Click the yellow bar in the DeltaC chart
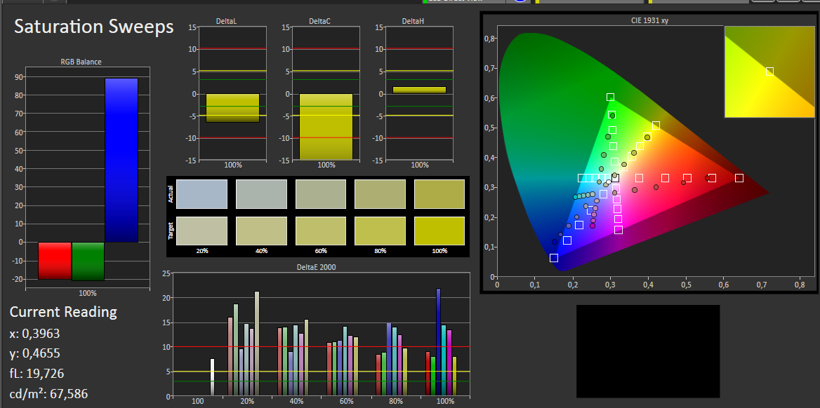The height and width of the screenshot is (408, 820). [x=326, y=127]
